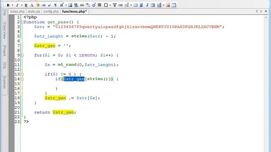Open the dropdown arrow next to square box icon
The height and width of the screenshot is (152, 271).
pos(110,5)
